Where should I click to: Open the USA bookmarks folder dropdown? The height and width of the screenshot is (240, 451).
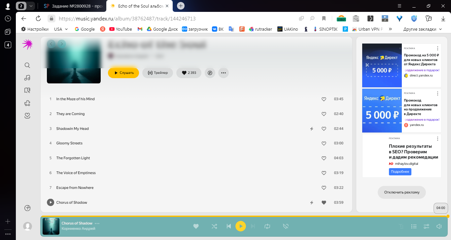[61, 29]
